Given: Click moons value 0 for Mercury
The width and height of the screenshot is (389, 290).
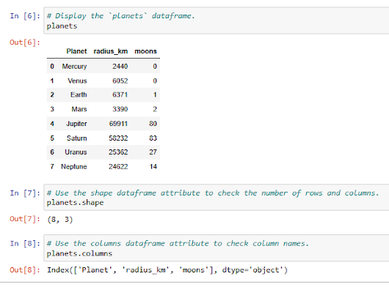Looking at the screenshot, I should click(155, 67).
